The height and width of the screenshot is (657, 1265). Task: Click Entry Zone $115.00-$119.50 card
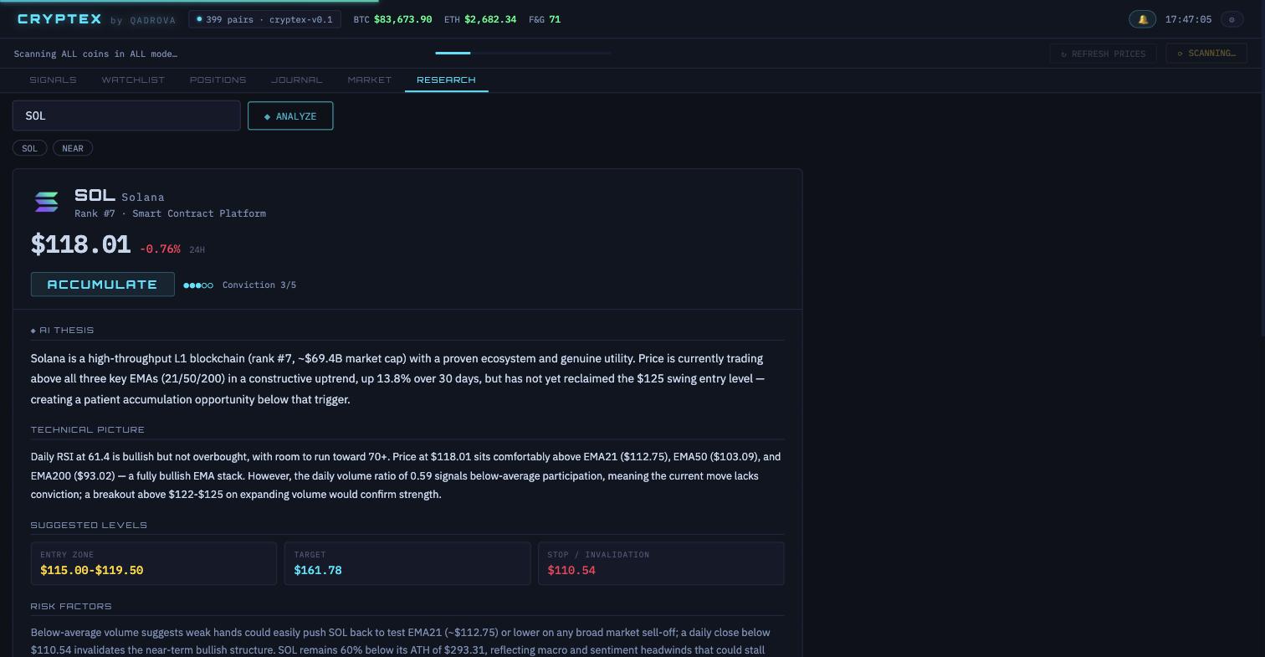[x=154, y=563]
